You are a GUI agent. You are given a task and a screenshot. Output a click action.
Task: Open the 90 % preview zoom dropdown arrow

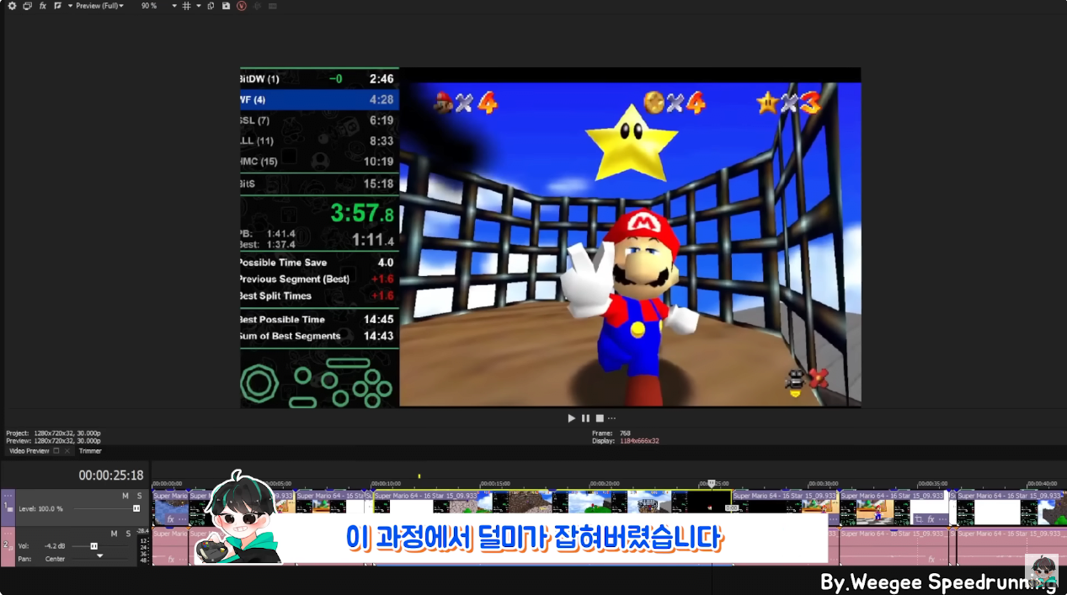coord(174,6)
